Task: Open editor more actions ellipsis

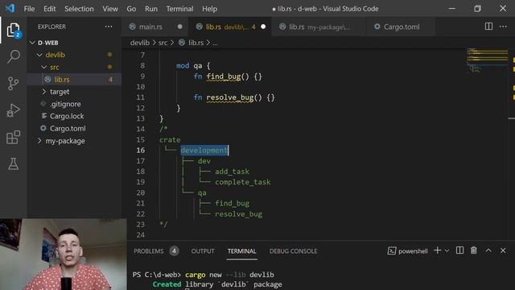Action: (503, 27)
